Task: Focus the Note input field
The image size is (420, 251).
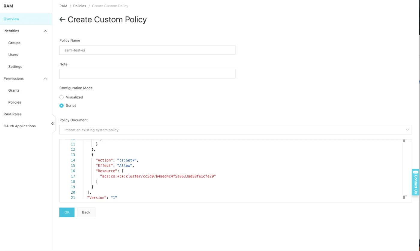Action: tap(147, 74)
